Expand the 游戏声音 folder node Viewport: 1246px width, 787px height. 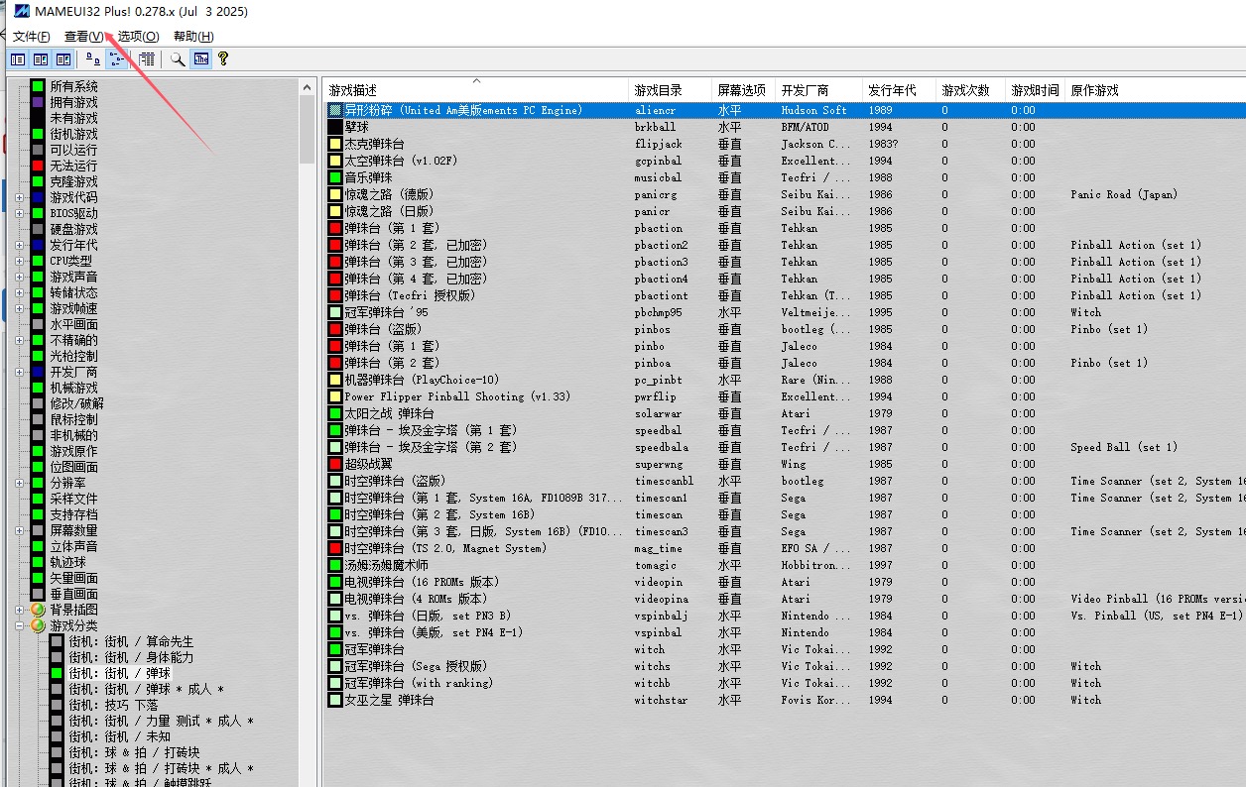[x=20, y=277]
